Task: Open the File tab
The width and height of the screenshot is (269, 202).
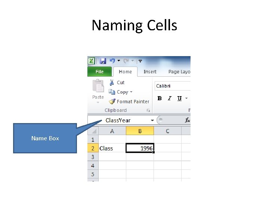Action: [x=99, y=71]
